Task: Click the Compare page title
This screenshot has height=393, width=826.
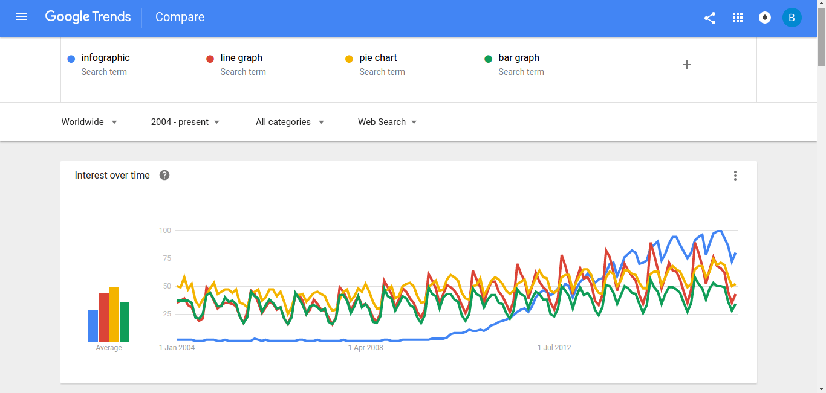Action: [180, 18]
